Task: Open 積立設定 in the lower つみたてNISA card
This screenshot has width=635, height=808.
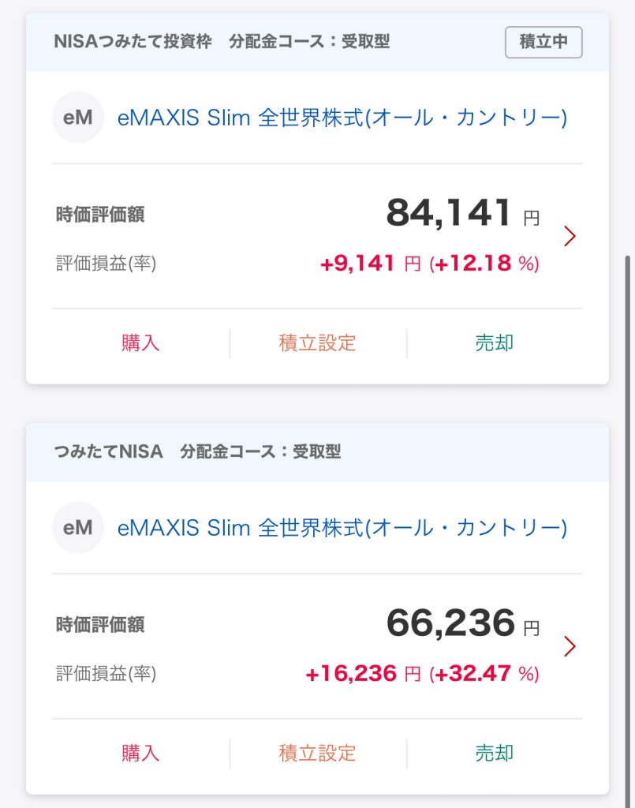Action: pyautogui.click(x=317, y=753)
